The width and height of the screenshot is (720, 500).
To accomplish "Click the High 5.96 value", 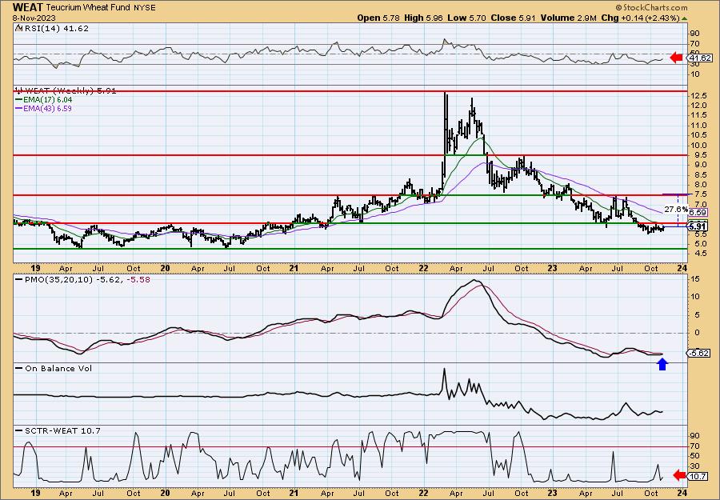I will (423, 18).
